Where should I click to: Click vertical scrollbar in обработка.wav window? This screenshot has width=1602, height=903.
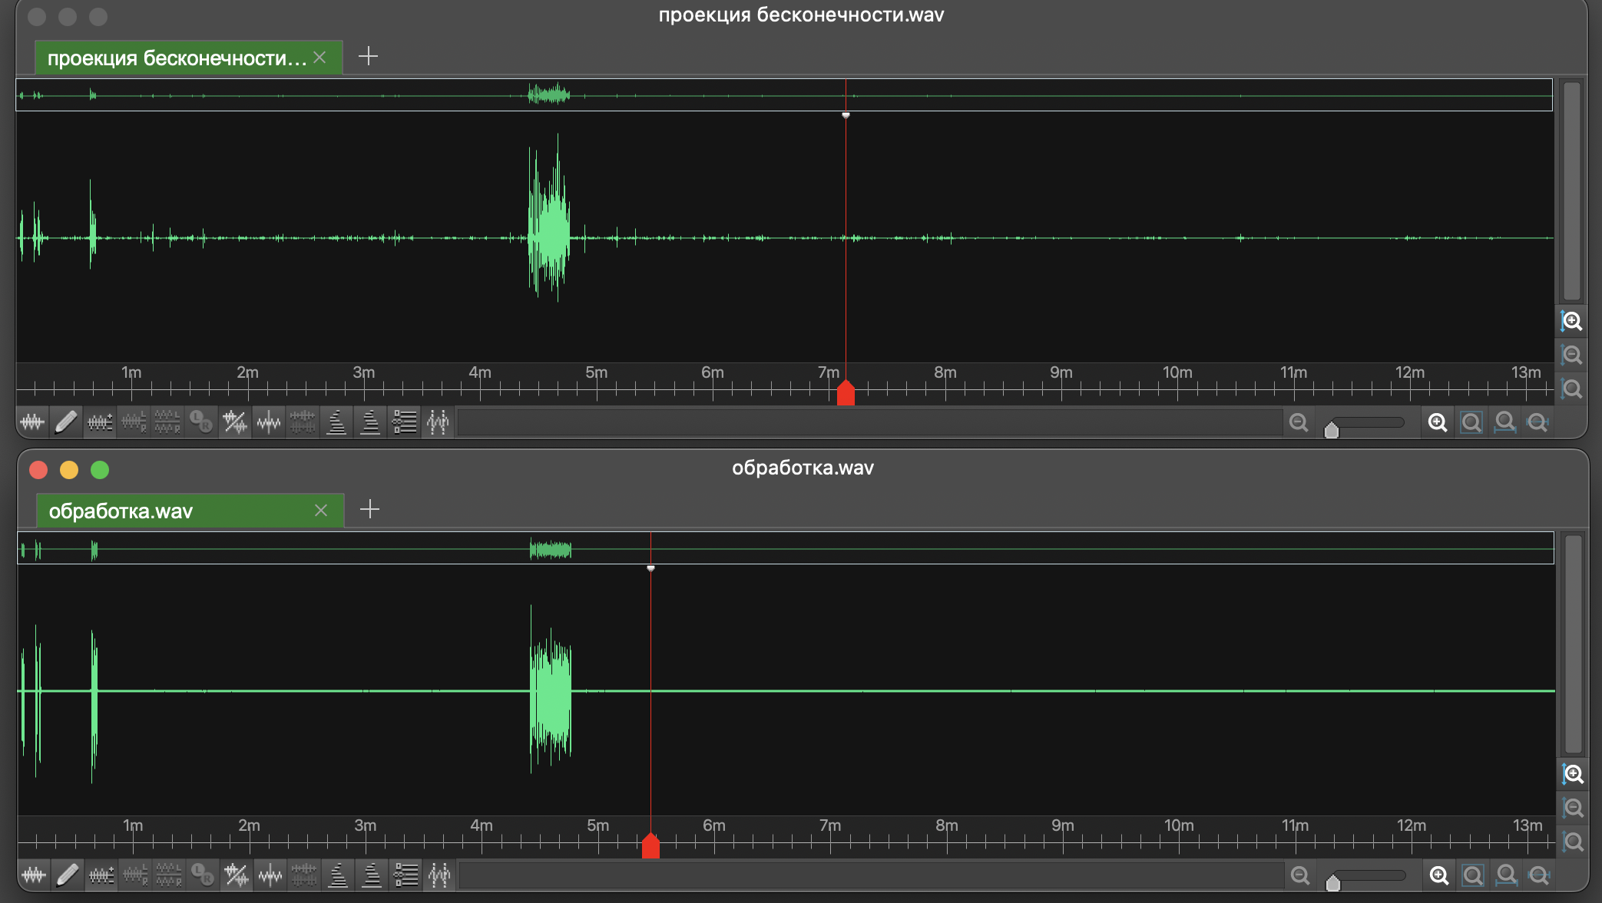[x=1574, y=643]
